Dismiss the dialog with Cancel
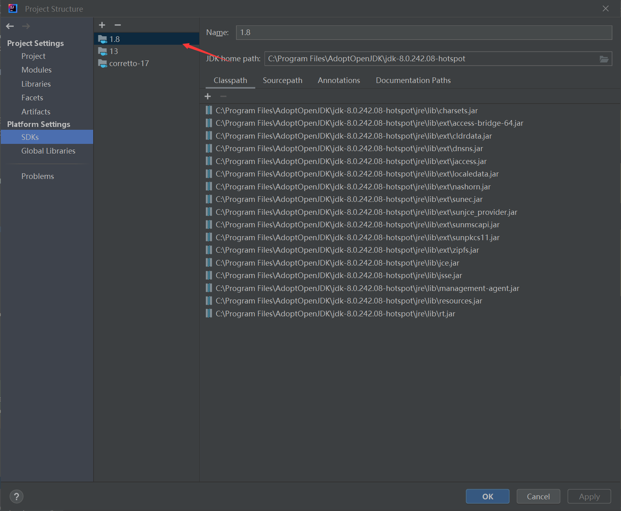The width and height of the screenshot is (621, 511). (x=538, y=496)
